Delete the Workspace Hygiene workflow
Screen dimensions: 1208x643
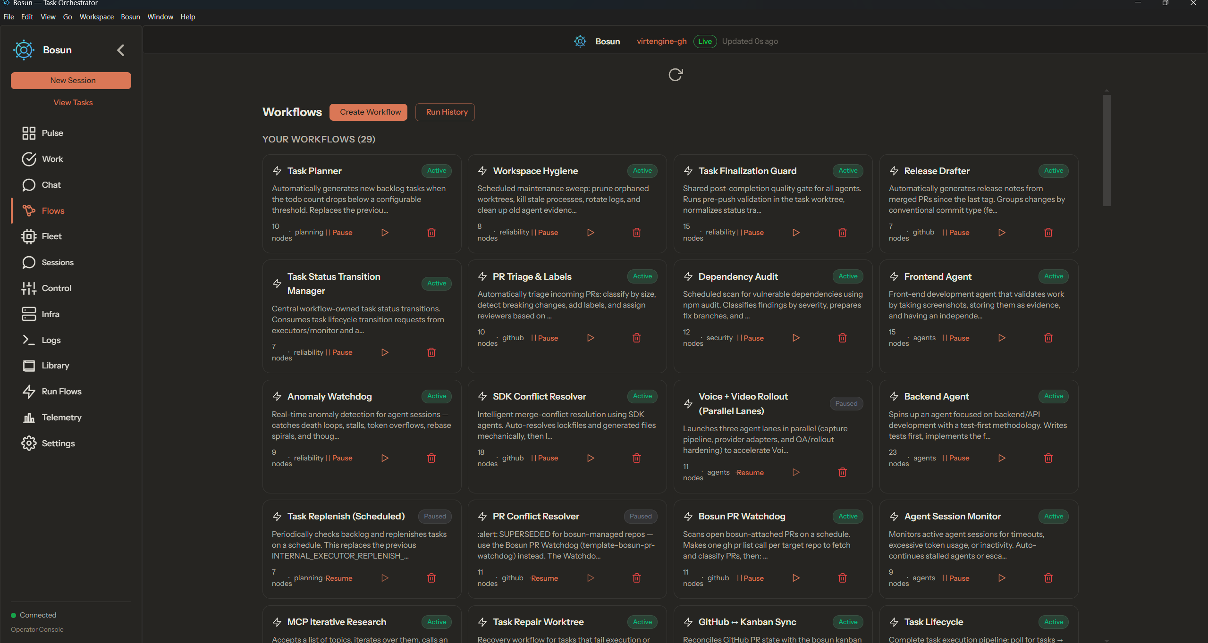pyautogui.click(x=637, y=233)
